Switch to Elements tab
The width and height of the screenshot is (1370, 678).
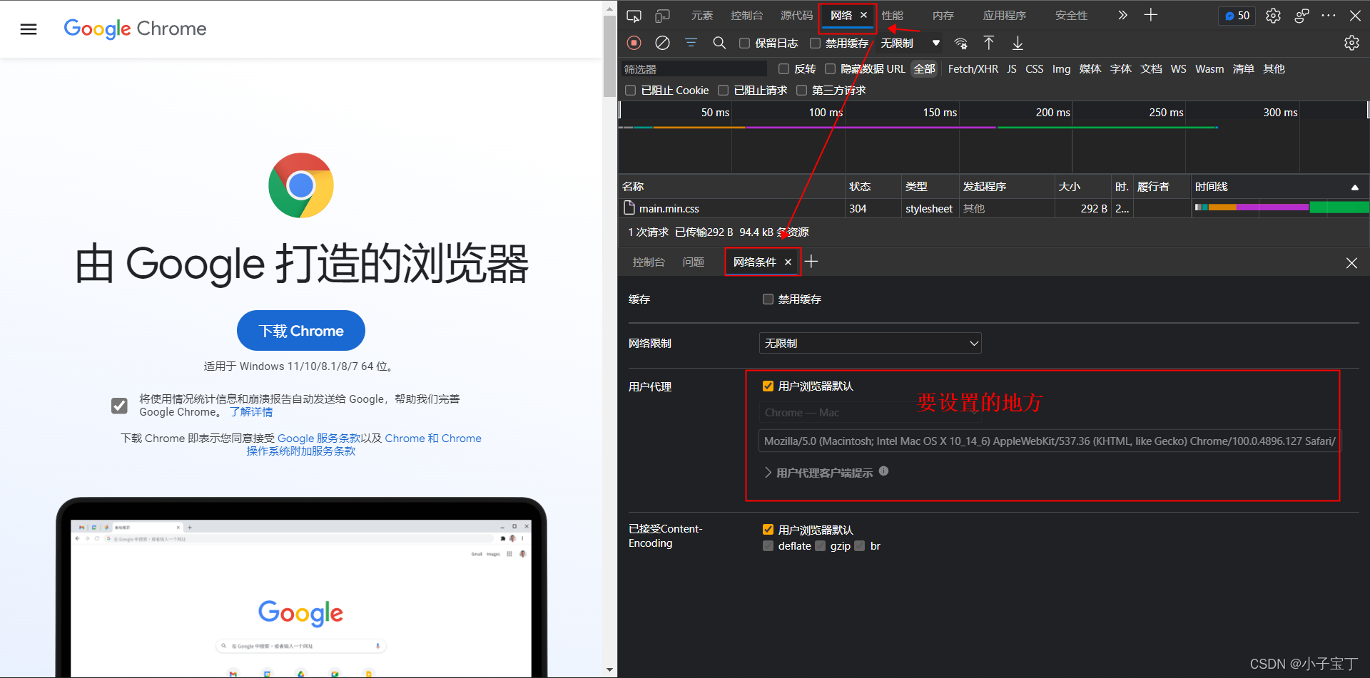coord(701,16)
